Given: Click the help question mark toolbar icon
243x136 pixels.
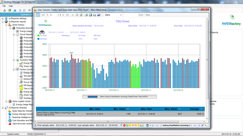Looking at the screenshot, I should [x=29, y=10].
